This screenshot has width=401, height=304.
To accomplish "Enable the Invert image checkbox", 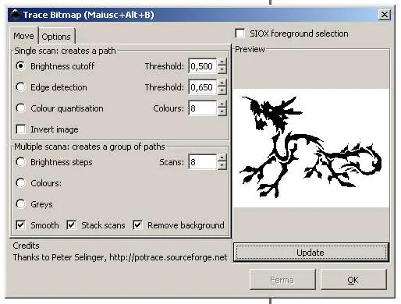I will 21,129.
